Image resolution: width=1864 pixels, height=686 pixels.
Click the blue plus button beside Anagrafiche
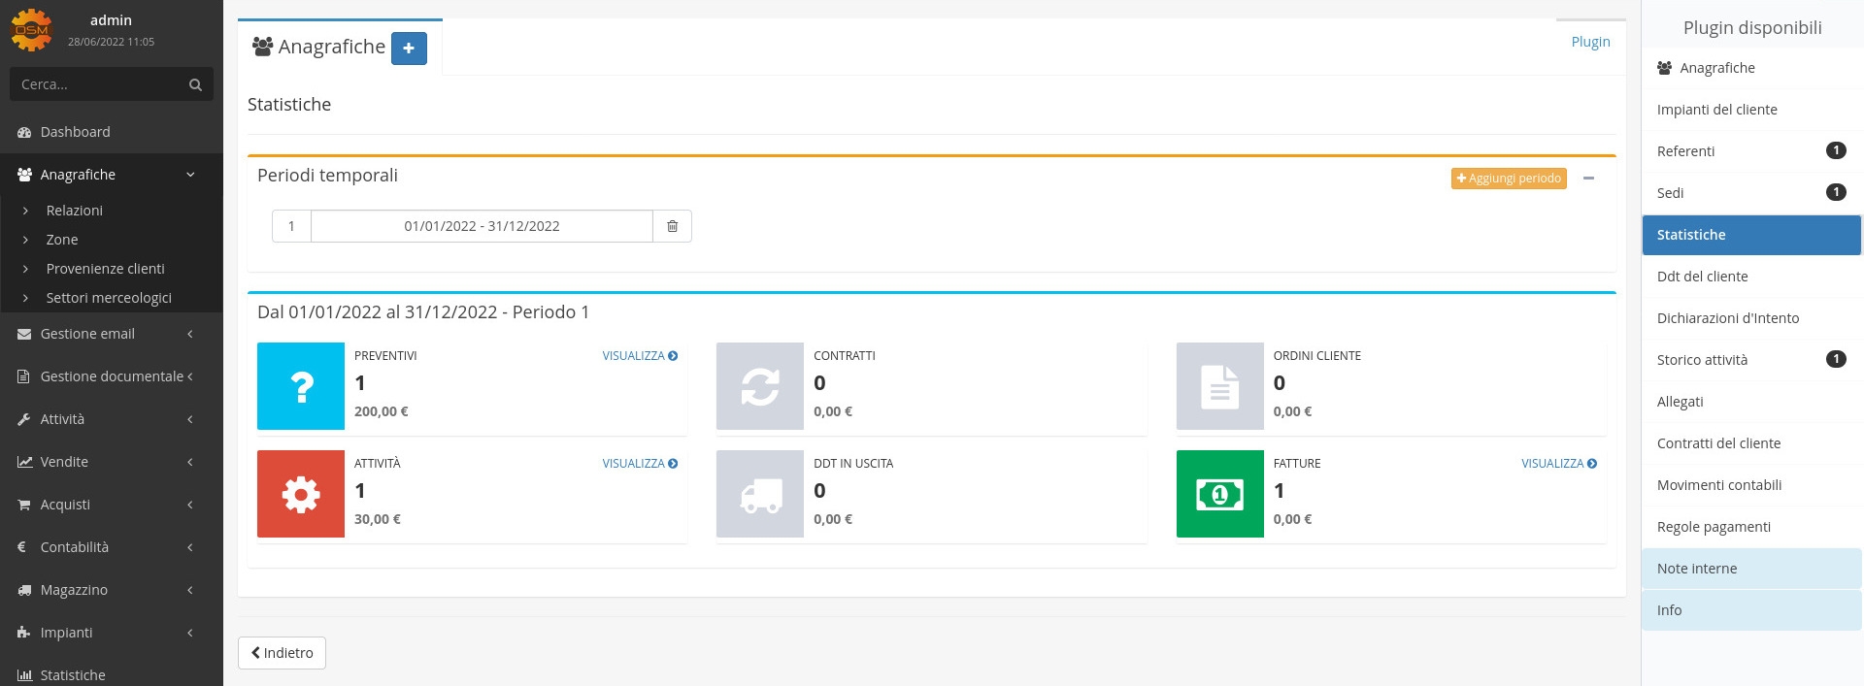409,48
